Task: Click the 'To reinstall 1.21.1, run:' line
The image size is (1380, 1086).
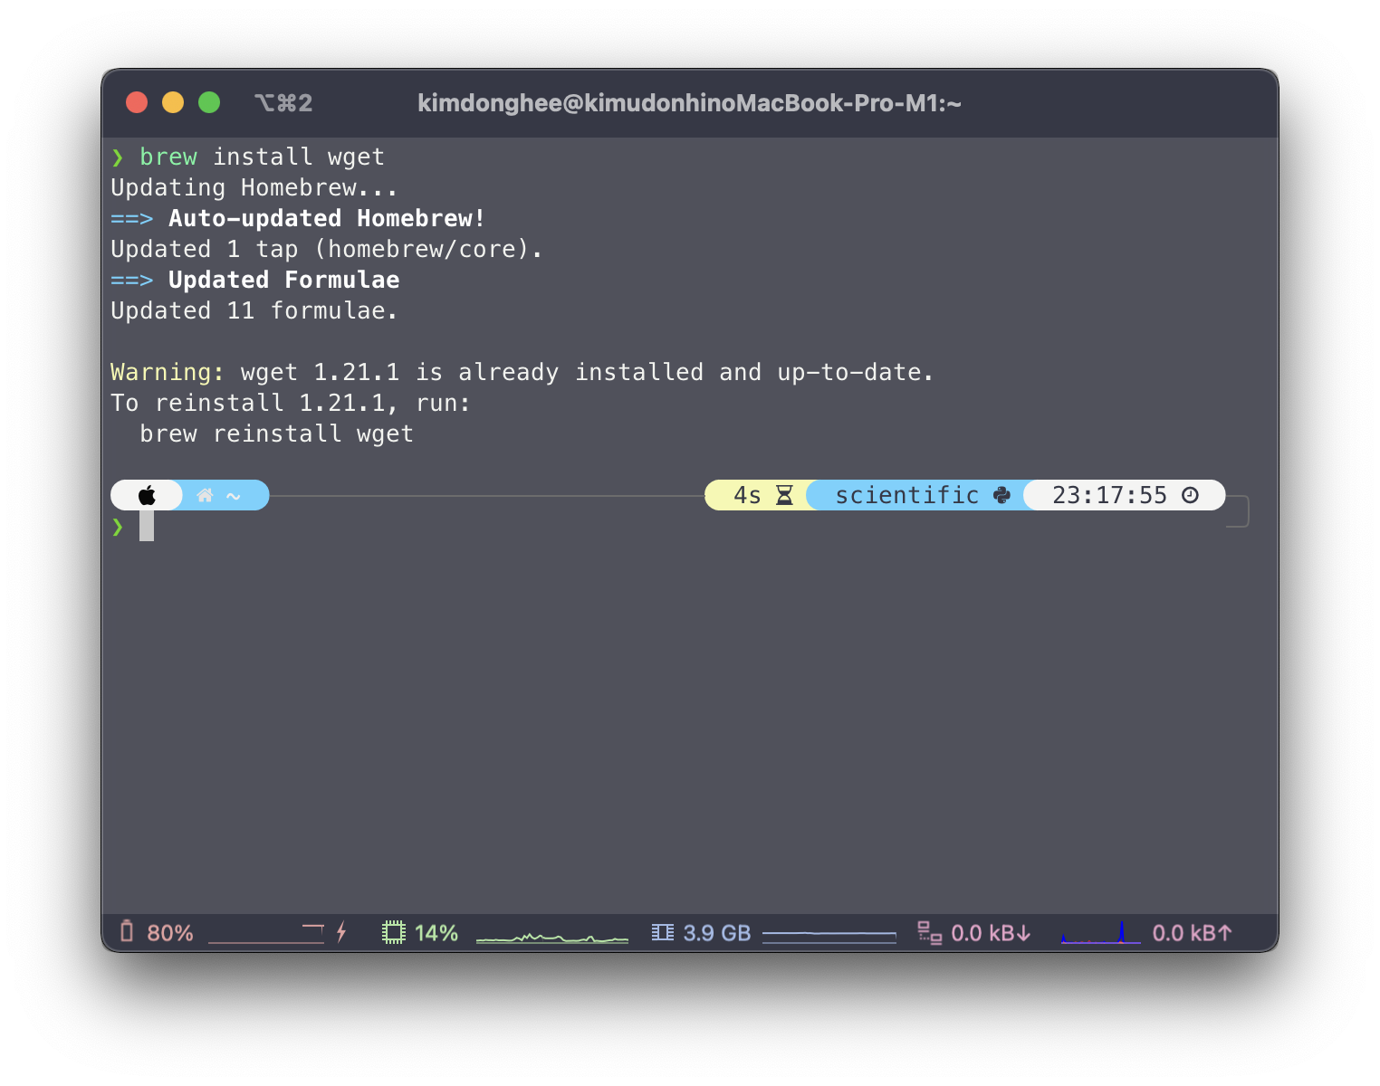Action: coord(291,403)
